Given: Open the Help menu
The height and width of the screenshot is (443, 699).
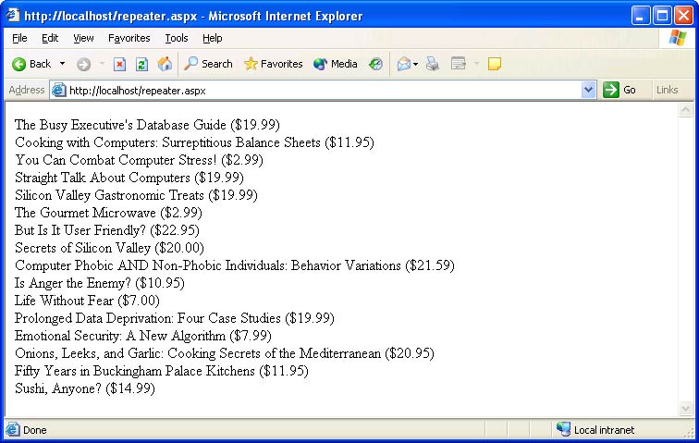Looking at the screenshot, I should pos(212,38).
